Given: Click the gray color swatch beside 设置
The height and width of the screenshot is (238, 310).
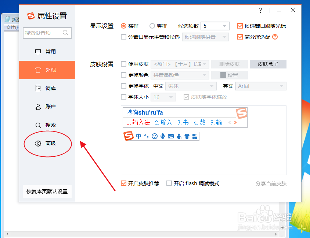Looking at the screenshot, I should 223,75.
